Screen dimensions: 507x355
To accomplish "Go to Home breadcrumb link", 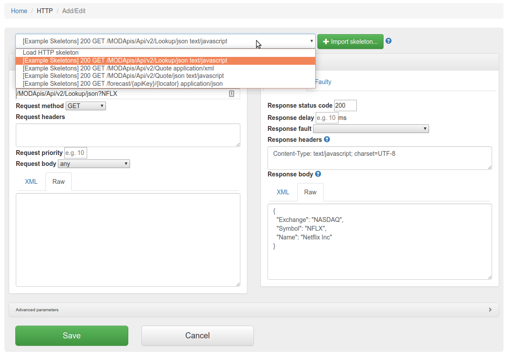I will click(x=19, y=11).
